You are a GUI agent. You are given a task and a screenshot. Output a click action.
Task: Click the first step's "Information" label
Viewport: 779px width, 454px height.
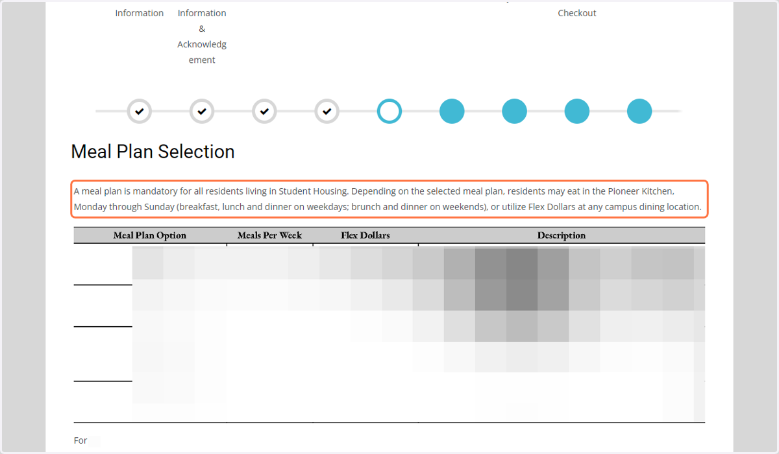[140, 13]
